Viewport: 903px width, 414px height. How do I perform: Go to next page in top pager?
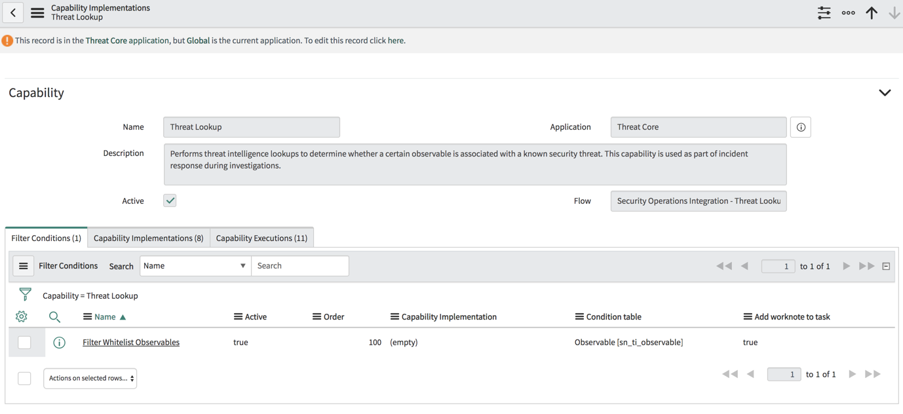(x=847, y=266)
